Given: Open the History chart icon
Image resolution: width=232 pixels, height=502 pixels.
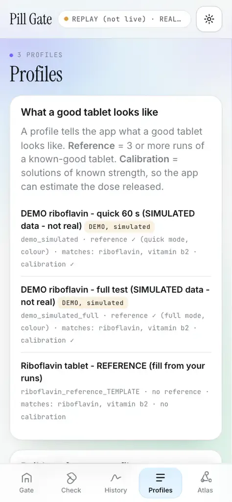Looking at the screenshot, I should [x=116, y=478].
